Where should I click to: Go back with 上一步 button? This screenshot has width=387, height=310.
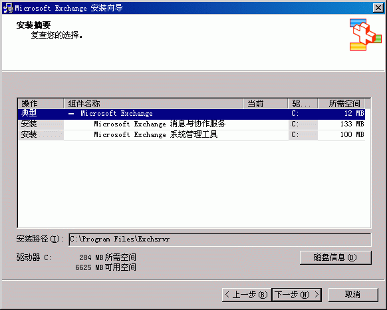click(247, 295)
